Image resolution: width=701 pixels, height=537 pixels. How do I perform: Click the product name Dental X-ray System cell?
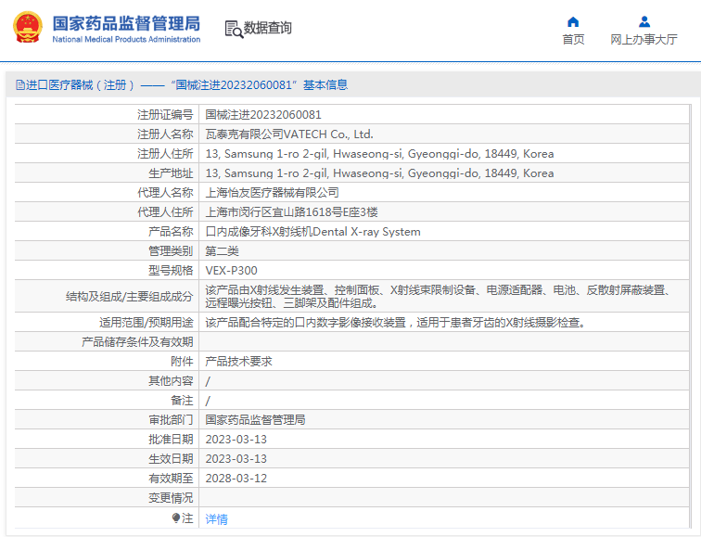(x=312, y=232)
